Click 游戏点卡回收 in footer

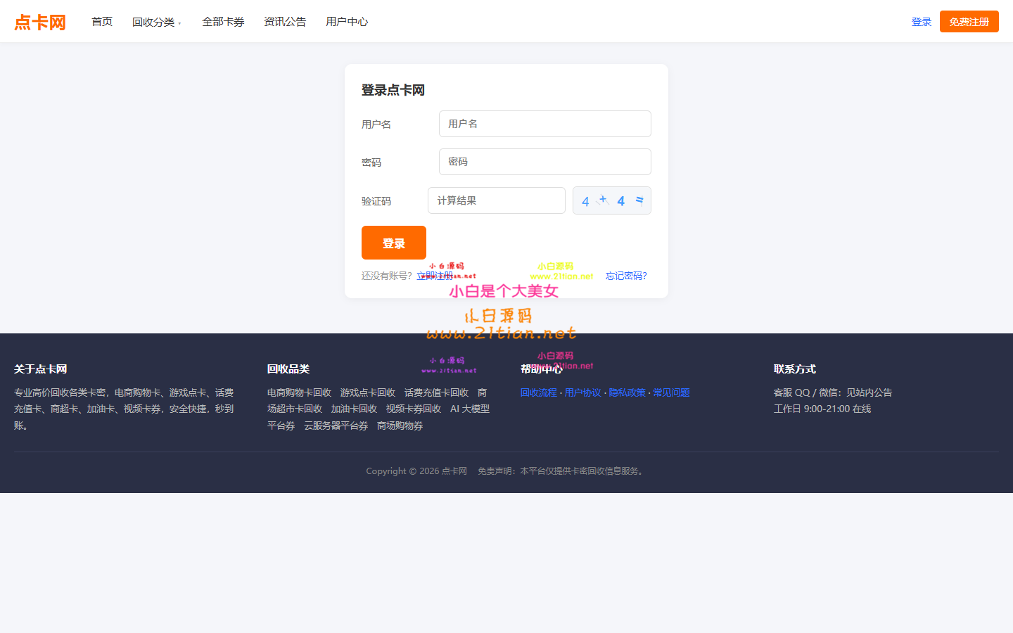[368, 392]
